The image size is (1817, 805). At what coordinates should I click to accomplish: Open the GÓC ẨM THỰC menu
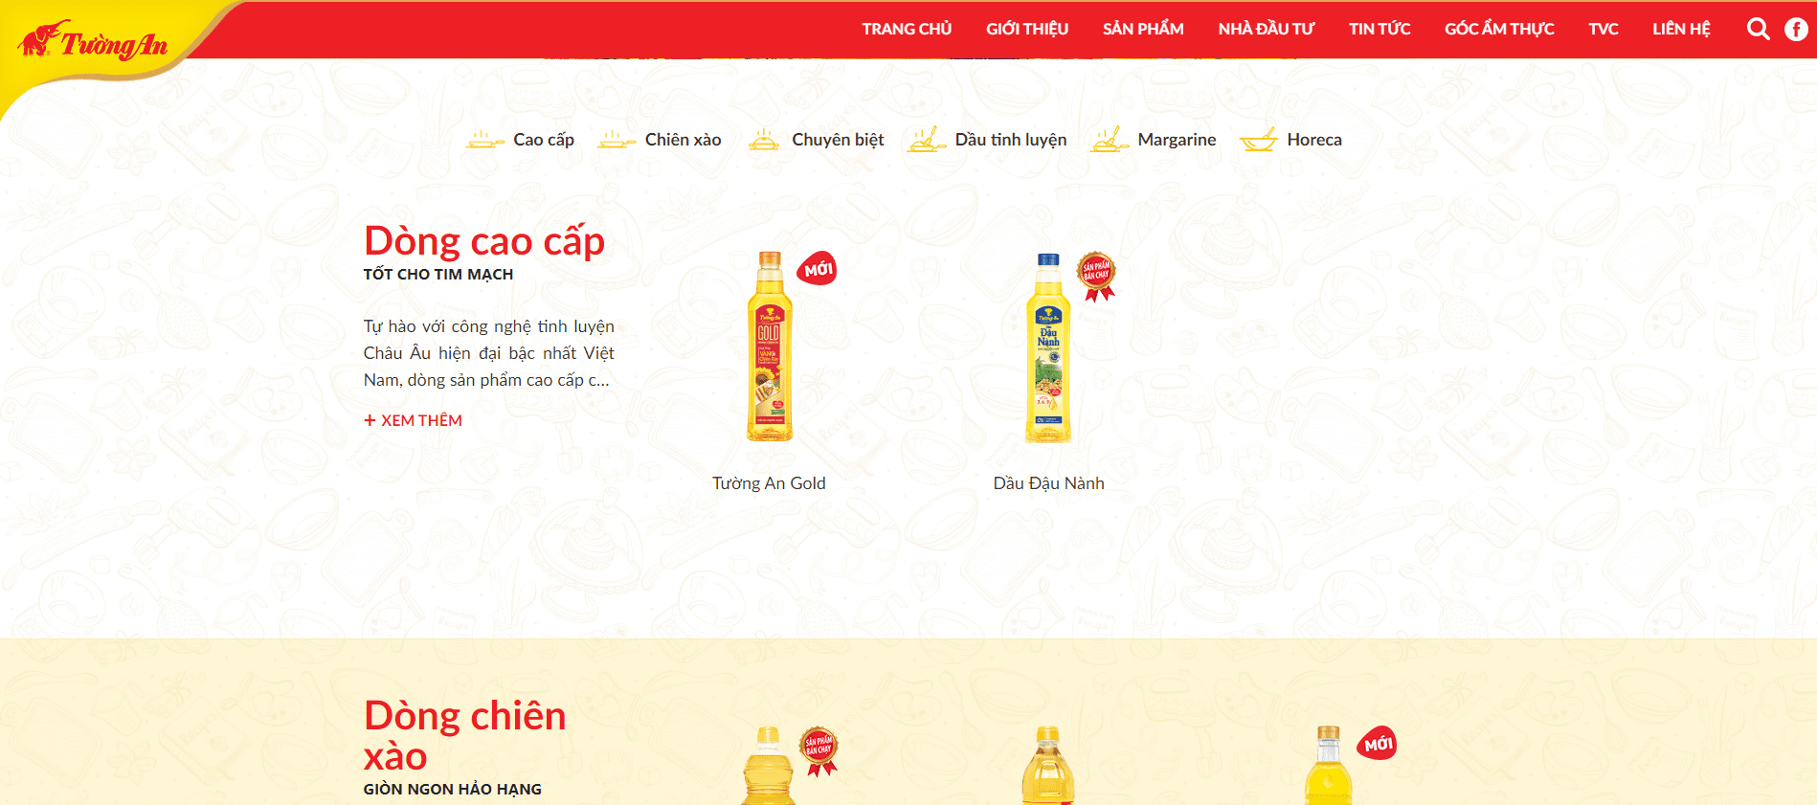tap(1499, 29)
